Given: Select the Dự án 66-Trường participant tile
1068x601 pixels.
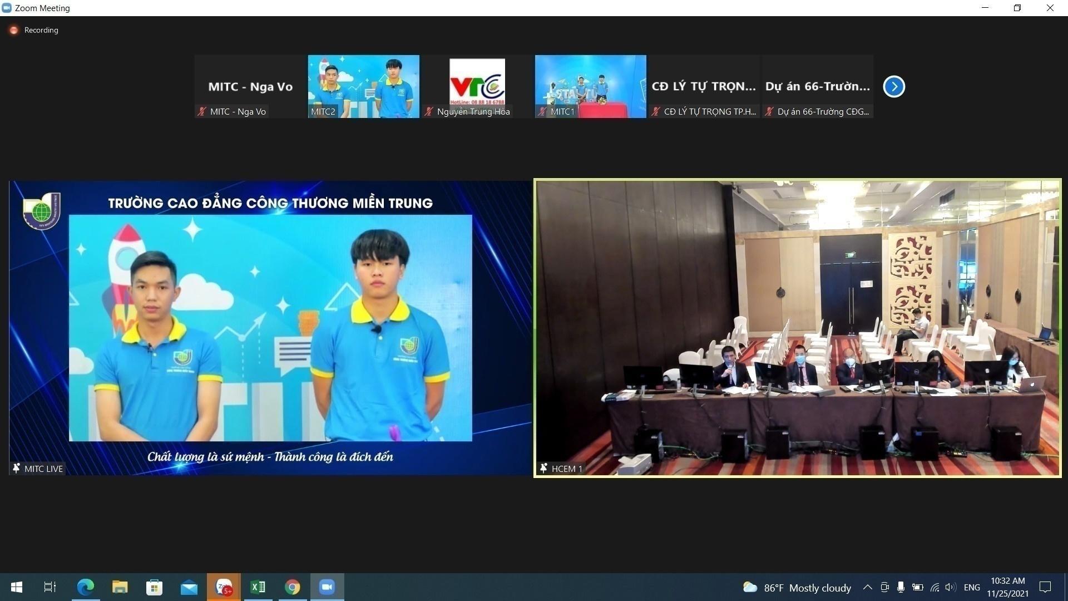Looking at the screenshot, I should pos(817,86).
